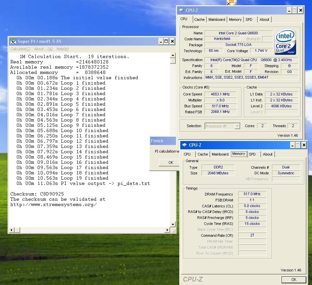Switch to CPU tab in upper CPU-Z window
This screenshot has height=285, width=312.
point(184,19)
